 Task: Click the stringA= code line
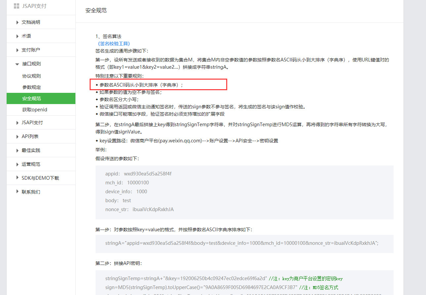tap(242, 243)
